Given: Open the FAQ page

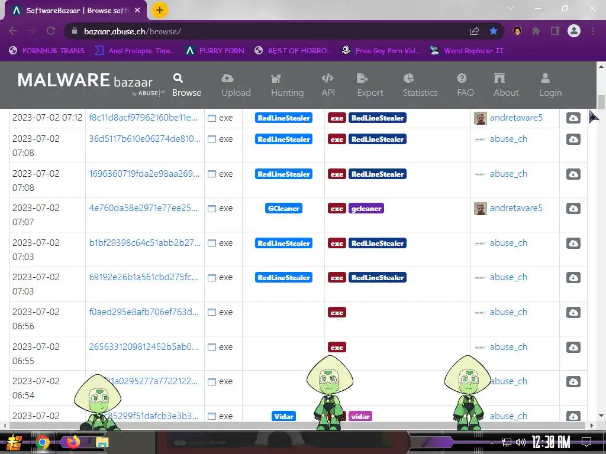Looking at the screenshot, I should [465, 85].
